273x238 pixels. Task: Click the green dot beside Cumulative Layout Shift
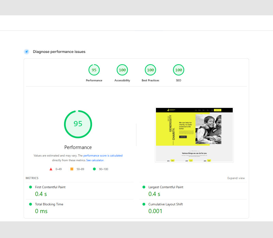[x=144, y=204]
